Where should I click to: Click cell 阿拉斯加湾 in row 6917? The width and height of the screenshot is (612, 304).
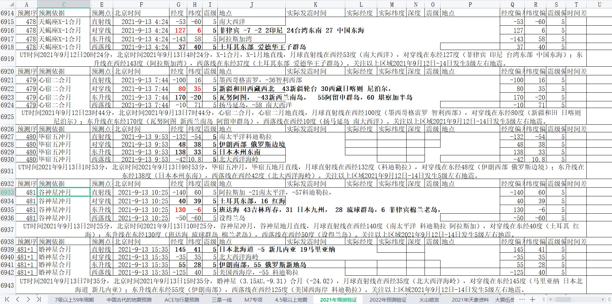pos(252,39)
